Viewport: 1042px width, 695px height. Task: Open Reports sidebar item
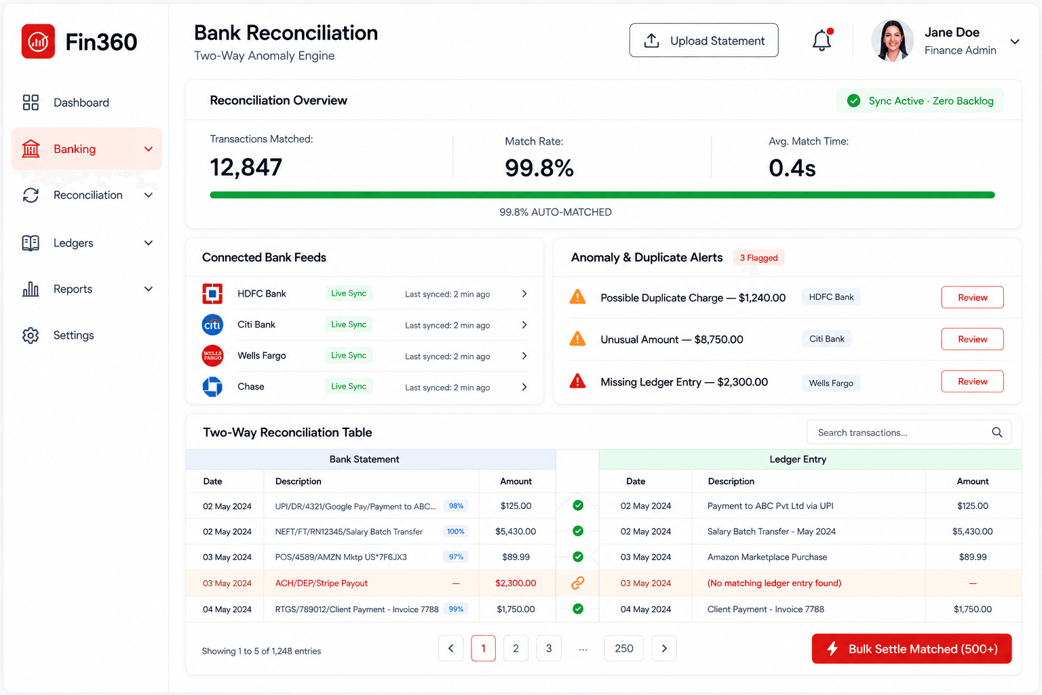[x=87, y=289]
